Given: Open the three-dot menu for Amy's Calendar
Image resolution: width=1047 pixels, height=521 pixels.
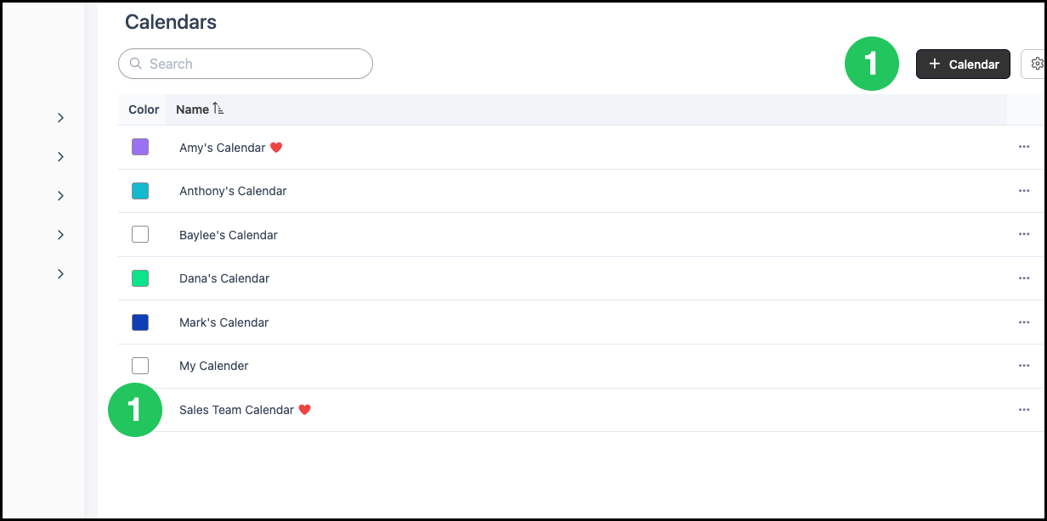Looking at the screenshot, I should (x=1023, y=147).
